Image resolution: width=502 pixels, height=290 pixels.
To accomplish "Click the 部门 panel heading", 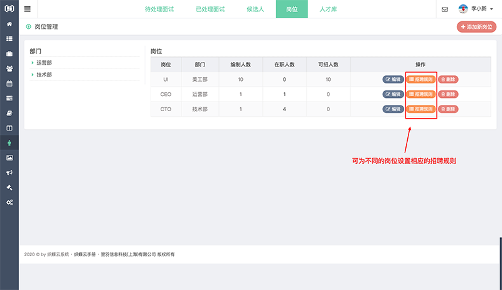I will pos(36,51).
